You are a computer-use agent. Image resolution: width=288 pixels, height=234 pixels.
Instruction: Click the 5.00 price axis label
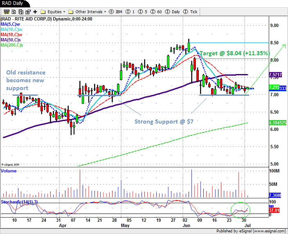[274, 164]
